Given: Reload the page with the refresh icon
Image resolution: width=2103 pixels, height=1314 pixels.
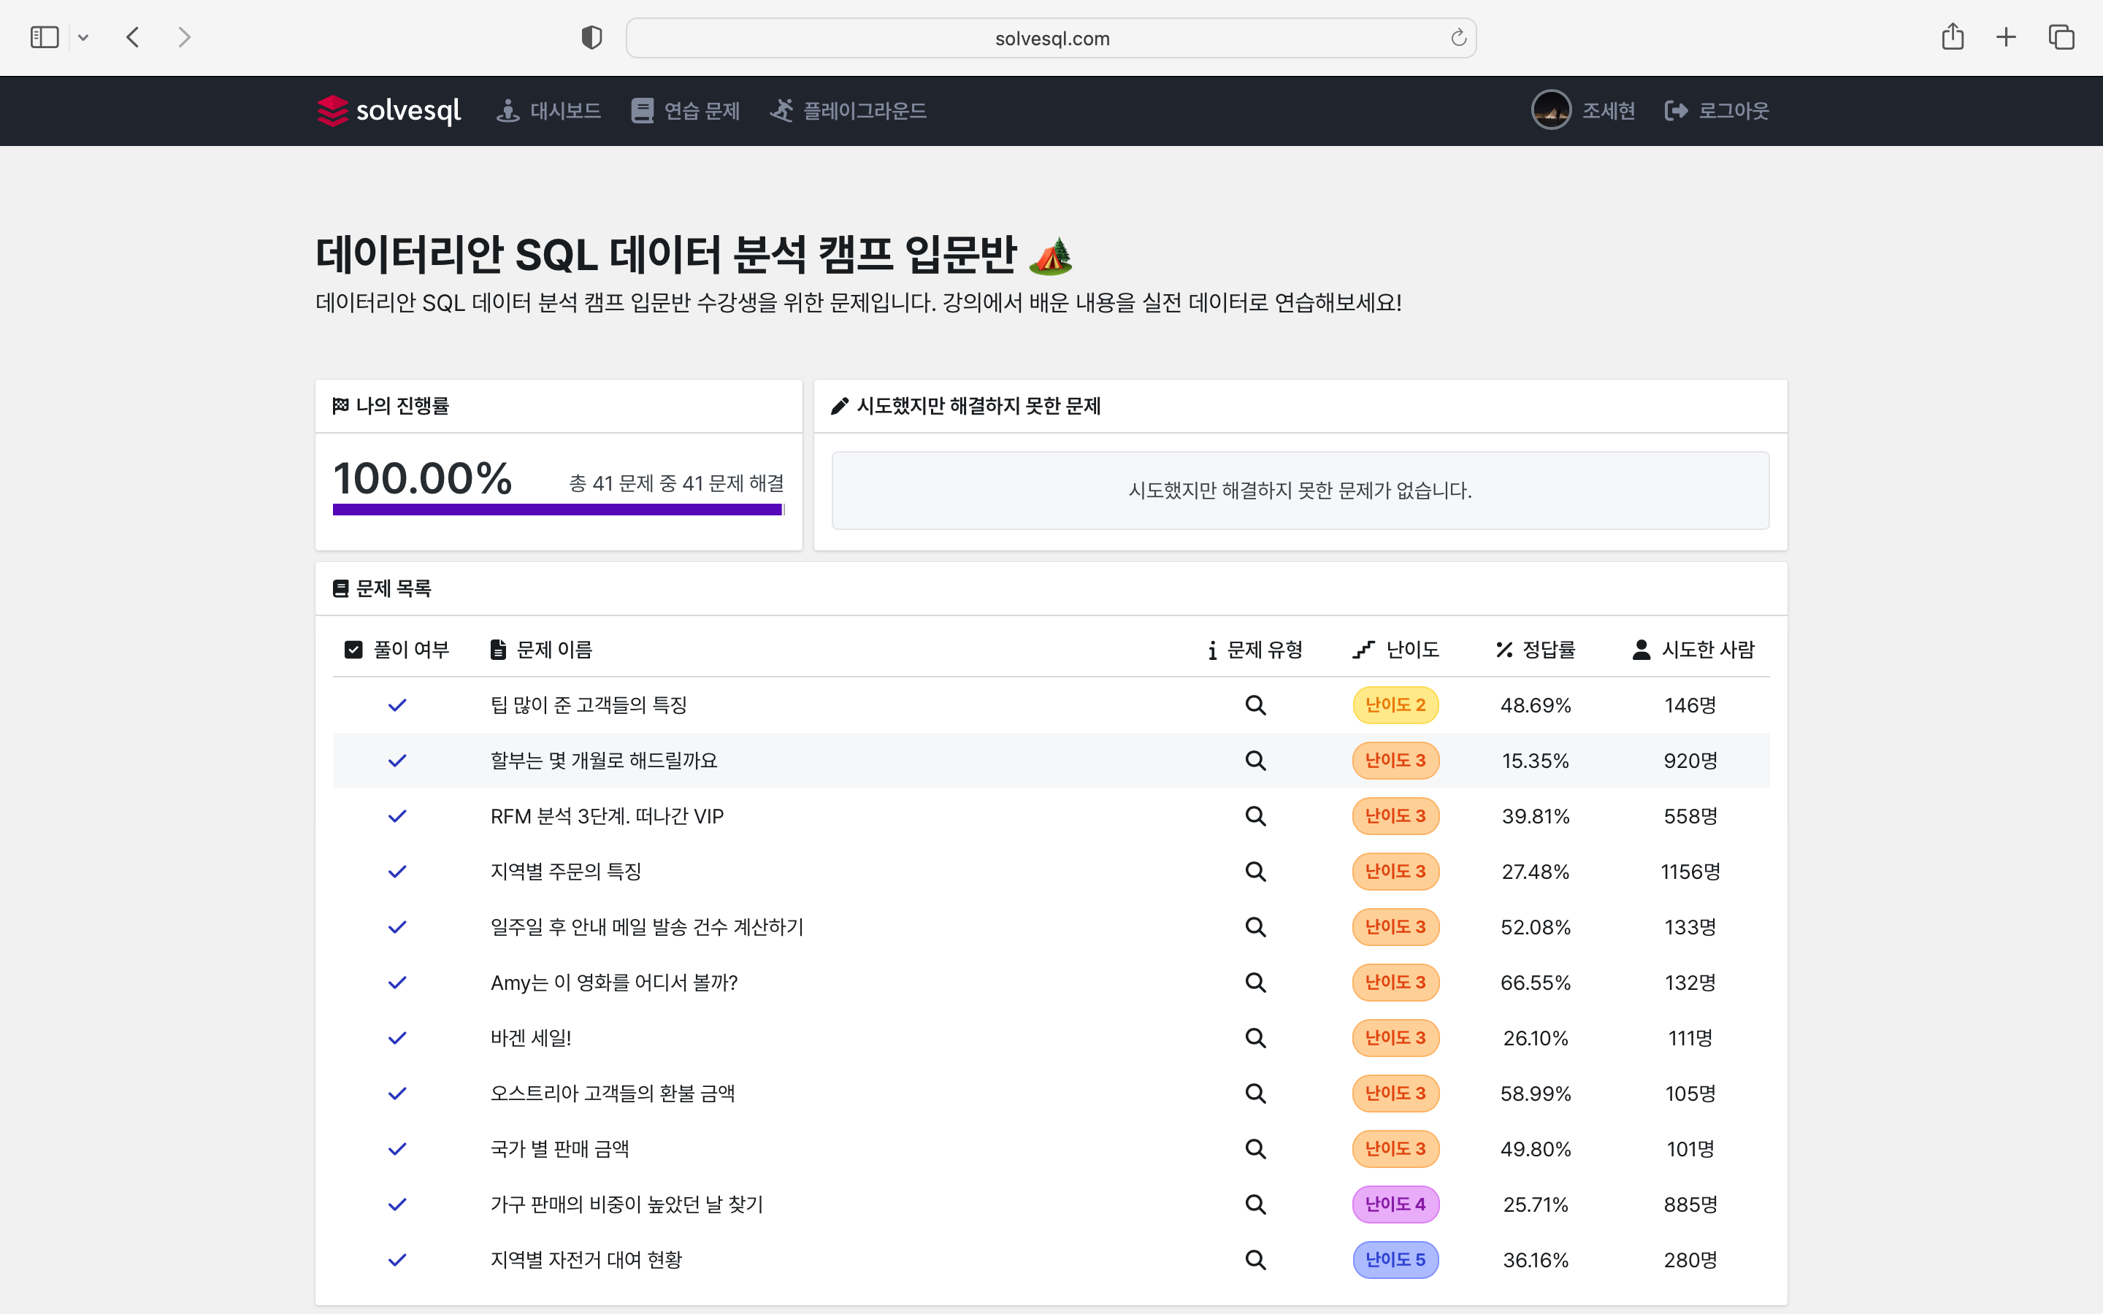Looking at the screenshot, I should click(x=1458, y=37).
